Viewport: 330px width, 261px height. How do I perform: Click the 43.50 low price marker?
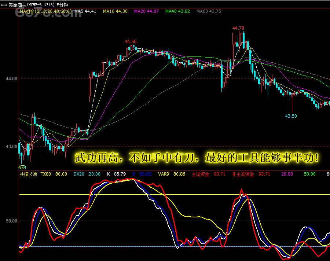[291, 116]
